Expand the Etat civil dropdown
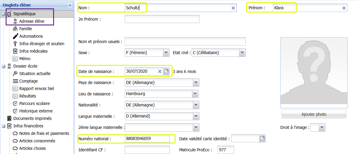Viewport: 358px width, 154px height. pos(242,53)
